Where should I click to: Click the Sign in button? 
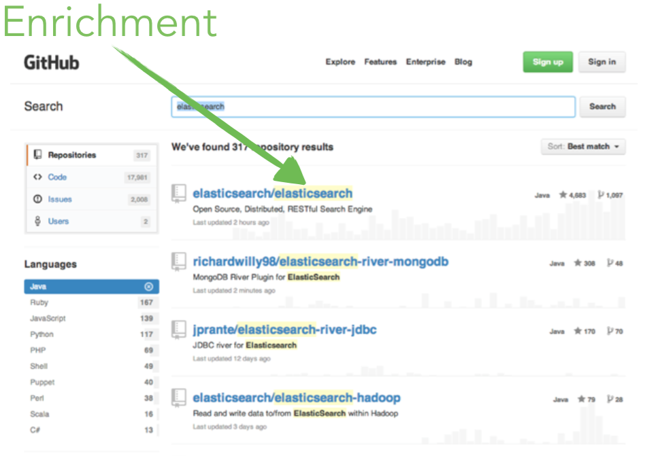coord(602,62)
